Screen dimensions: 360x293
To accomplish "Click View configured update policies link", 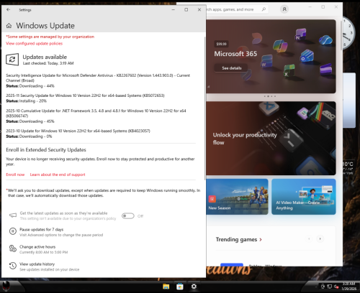I will tap(34, 43).
